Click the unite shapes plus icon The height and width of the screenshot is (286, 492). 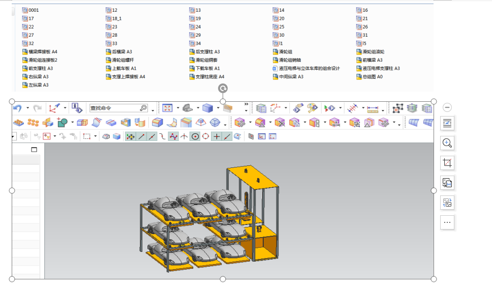click(x=62, y=122)
